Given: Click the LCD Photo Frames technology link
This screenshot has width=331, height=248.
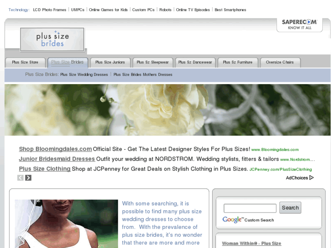Looking at the screenshot, I should click(x=50, y=10).
